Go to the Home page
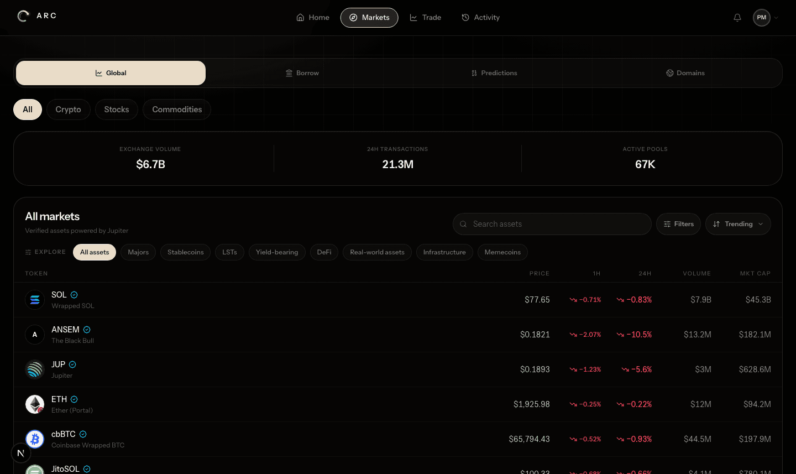The image size is (796, 474). tap(313, 18)
